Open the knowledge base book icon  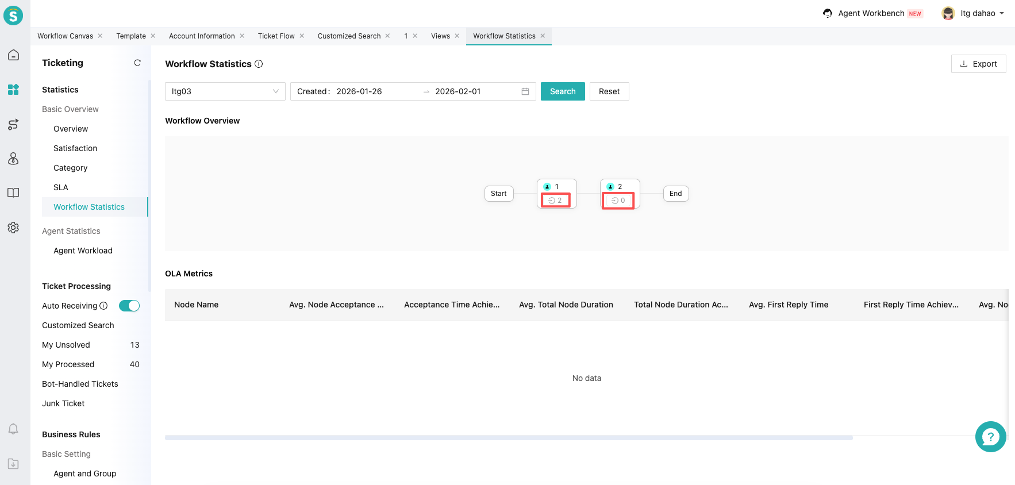point(13,193)
